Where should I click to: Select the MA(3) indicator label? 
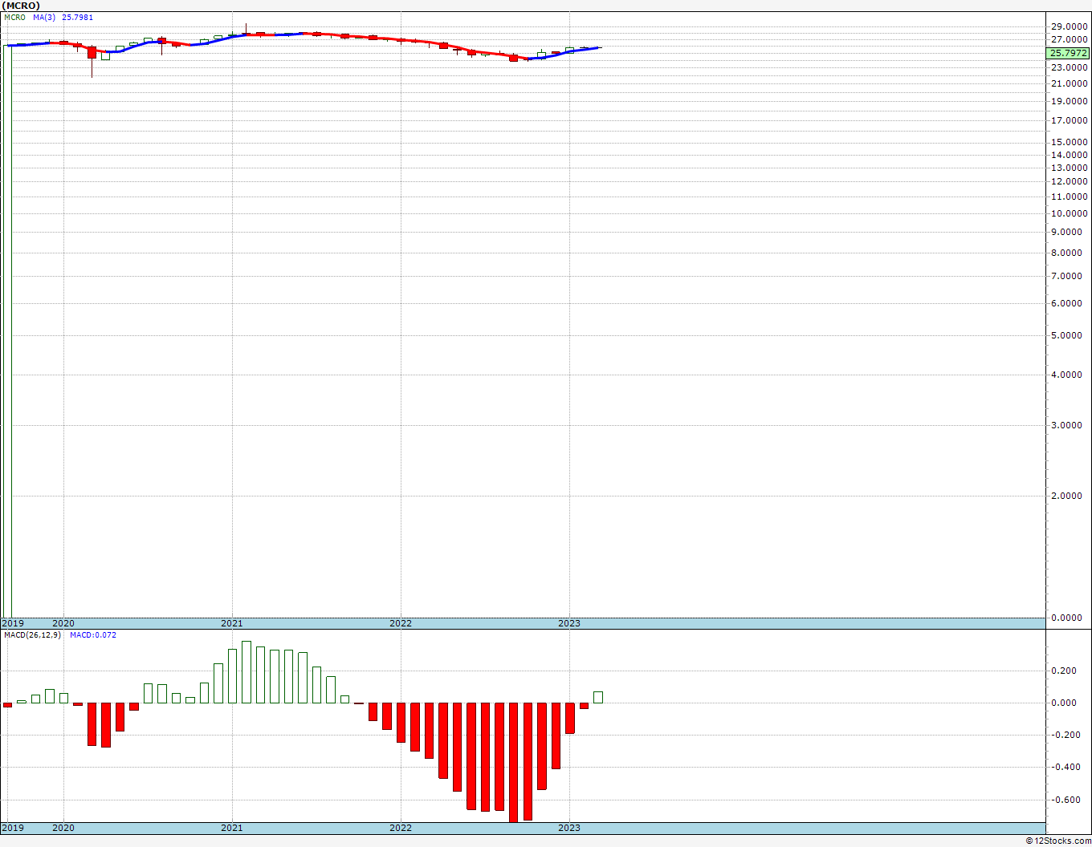tap(45, 17)
